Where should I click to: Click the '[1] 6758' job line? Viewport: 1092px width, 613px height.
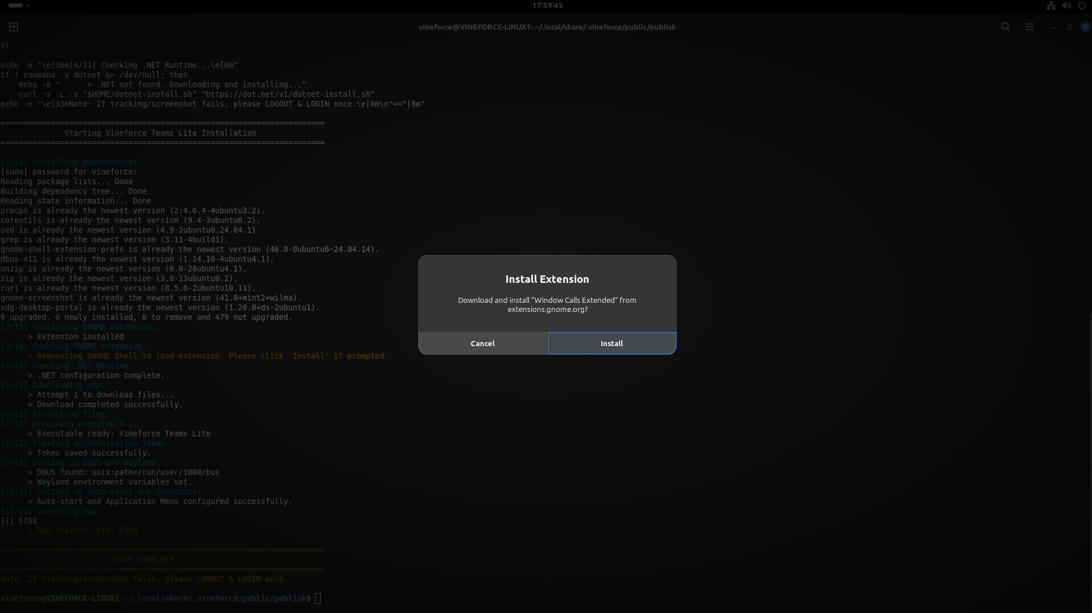pyautogui.click(x=19, y=521)
